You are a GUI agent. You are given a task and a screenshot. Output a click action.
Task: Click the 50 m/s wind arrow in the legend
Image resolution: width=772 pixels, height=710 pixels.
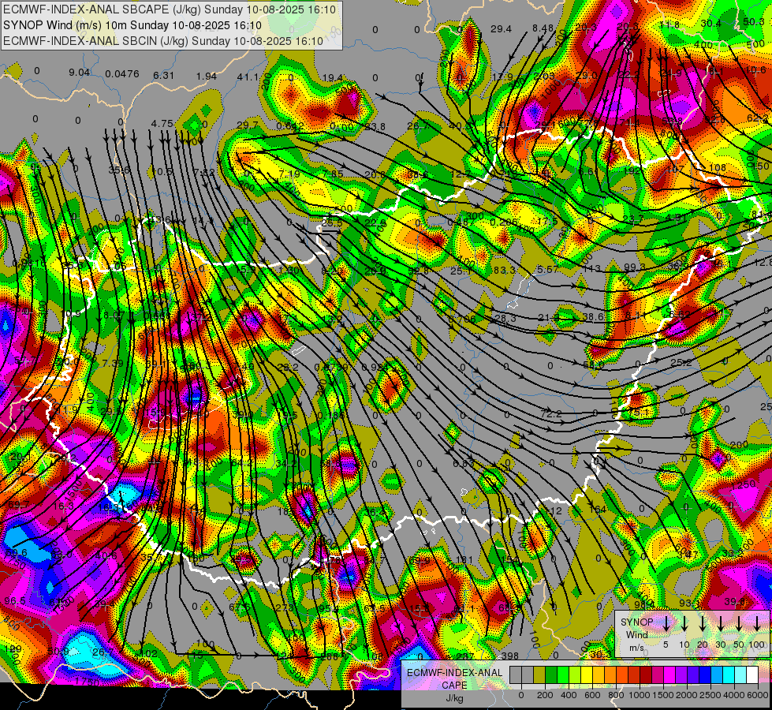(739, 623)
